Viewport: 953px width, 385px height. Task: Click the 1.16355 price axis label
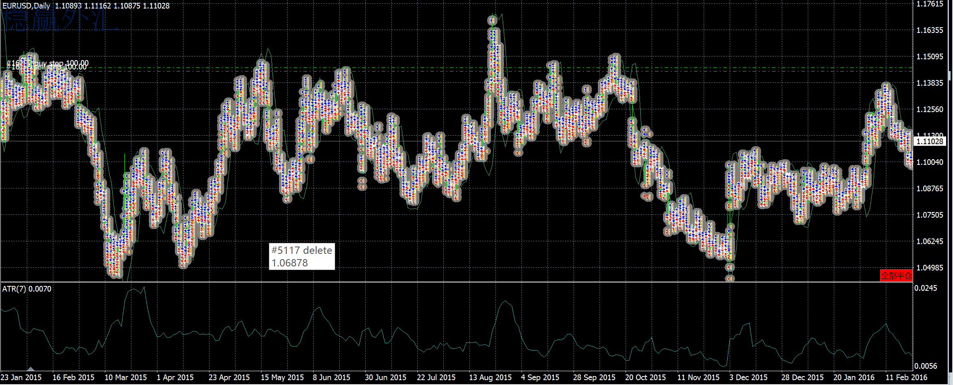(930, 30)
